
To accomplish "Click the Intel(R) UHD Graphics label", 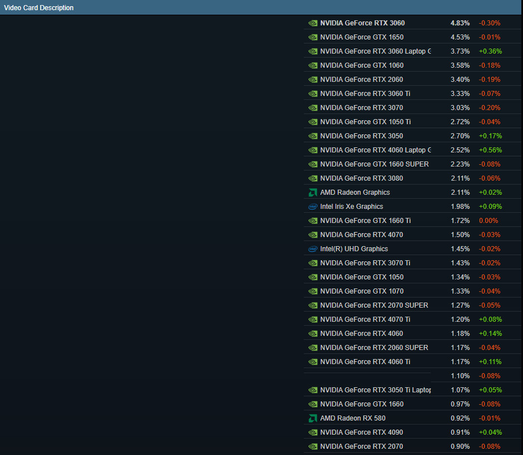I will pos(354,248).
